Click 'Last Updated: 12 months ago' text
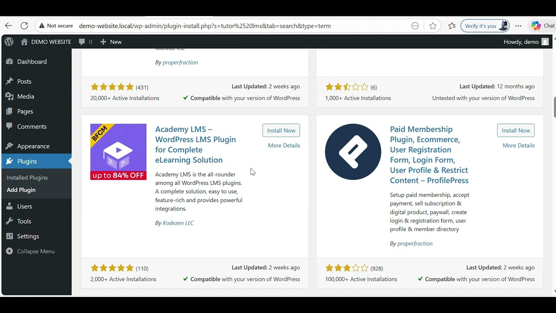 click(497, 87)
